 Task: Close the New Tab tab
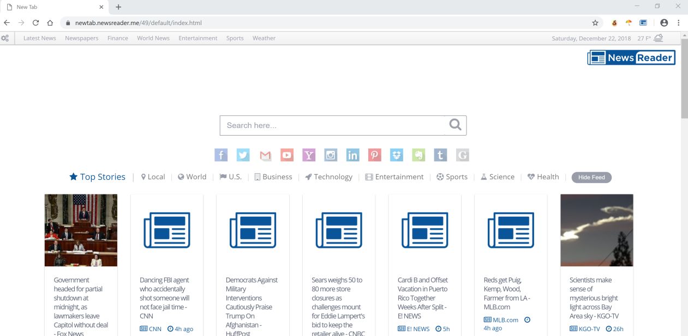[101, 7]
